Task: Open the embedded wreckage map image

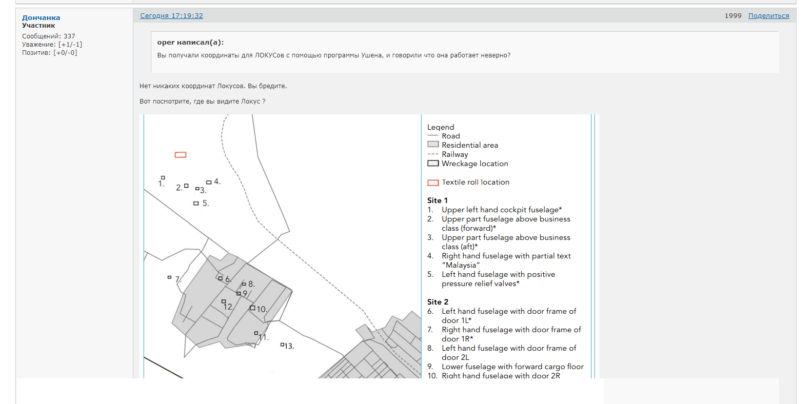Action: 369,246
